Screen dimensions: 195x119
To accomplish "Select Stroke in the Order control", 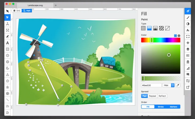I will pyautogui.click(x=161, y=107).
